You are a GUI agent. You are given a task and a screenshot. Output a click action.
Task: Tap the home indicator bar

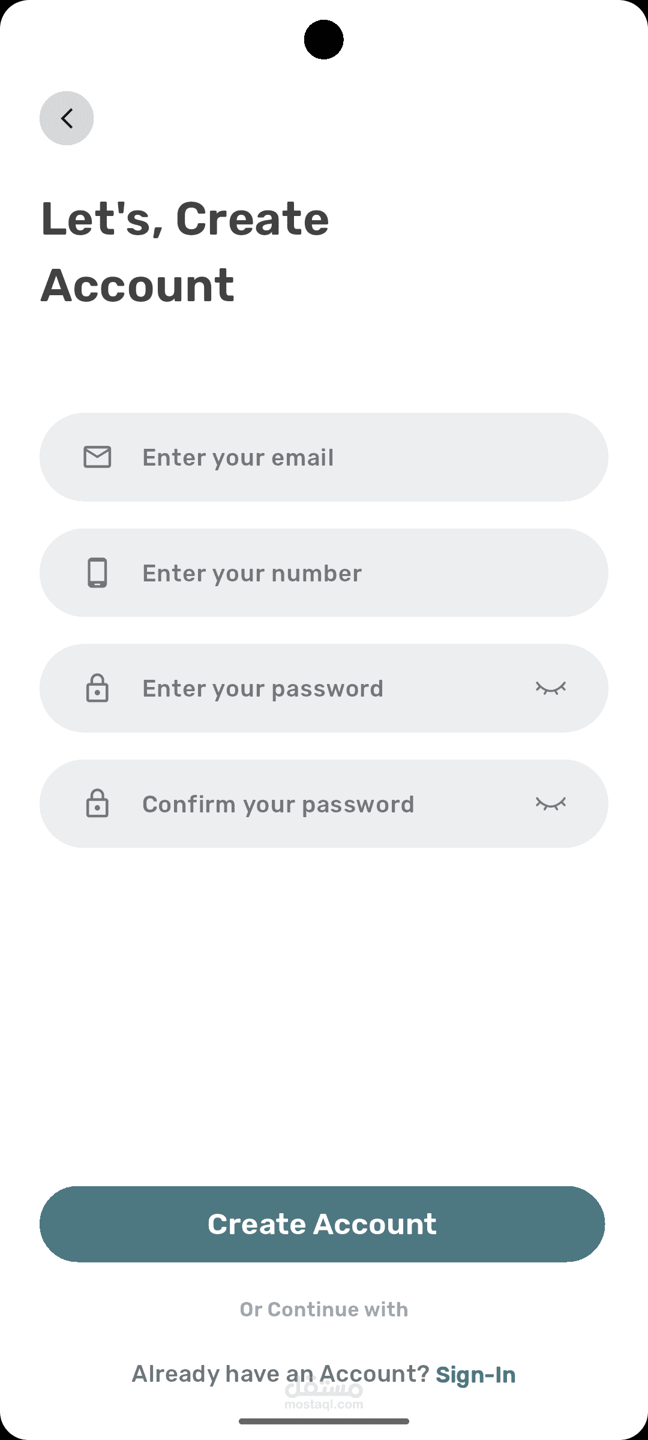coord(324,1421)
